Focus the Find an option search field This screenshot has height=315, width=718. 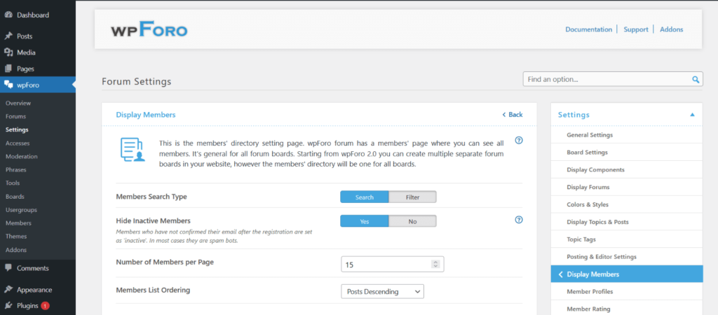click(x=607, y=80)
